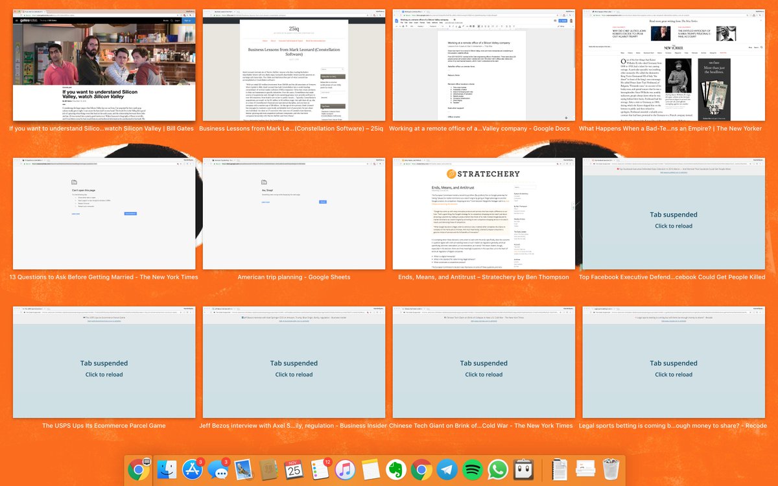Select the suspended Jeff Bezos interview window thumbnail

point(294,362)
